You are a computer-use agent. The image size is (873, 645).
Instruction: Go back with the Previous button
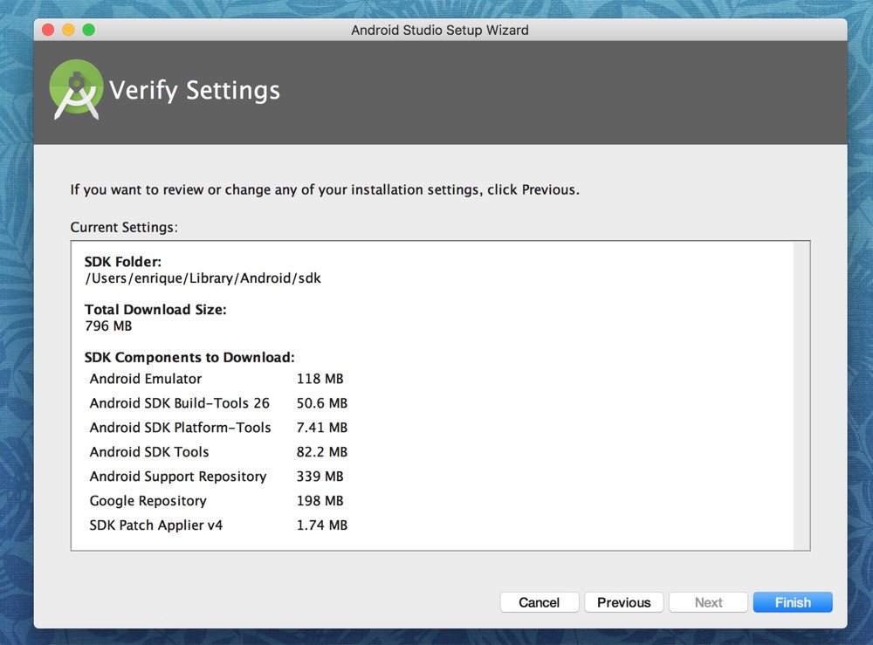(x=623, y=602)
